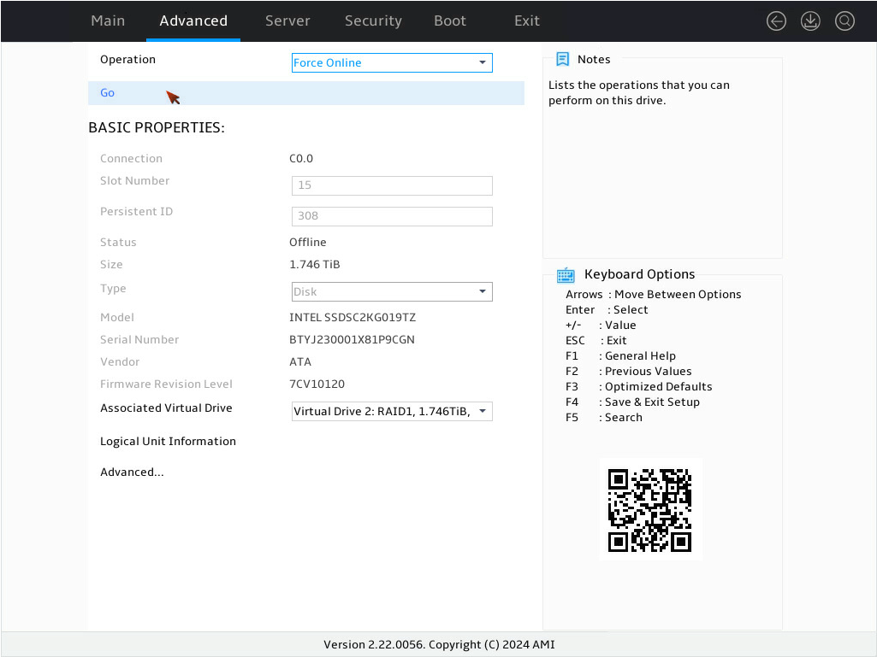The height and width of the screenshot is (657, 877).
Task: Click the vendor value ATA
Action: [299, 362]
